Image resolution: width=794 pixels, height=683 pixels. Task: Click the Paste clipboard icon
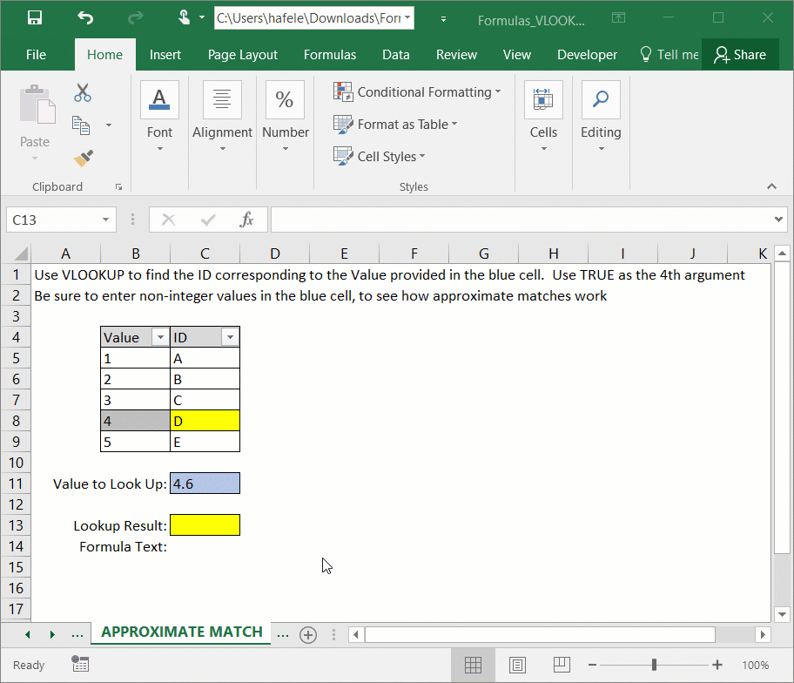pos(37,105)
